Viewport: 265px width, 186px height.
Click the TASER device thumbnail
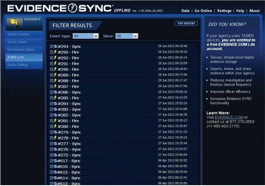14,23
